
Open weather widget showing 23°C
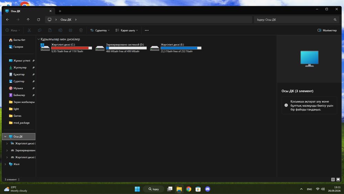(15, 189)
